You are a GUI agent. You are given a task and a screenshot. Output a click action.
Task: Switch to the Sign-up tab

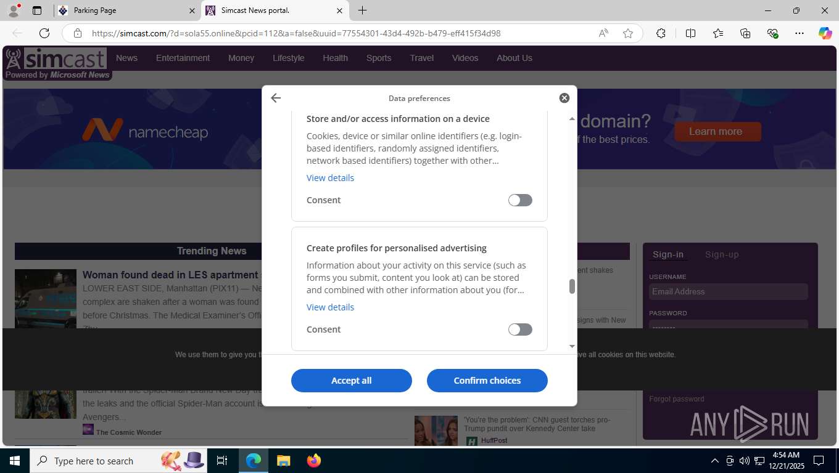tap(722, 254)
